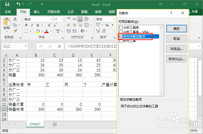Click the Percent Style icon
The width and height of the screenshot is (203, 134).
pos(107,25)
